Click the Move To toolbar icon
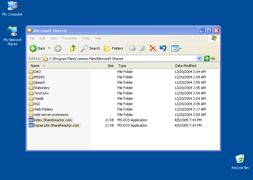Screen dimensions: 253x180 coord(133,48)
